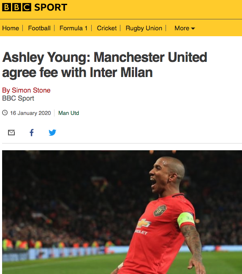Go to Home in the navigation bar

[x=11, y=28]
